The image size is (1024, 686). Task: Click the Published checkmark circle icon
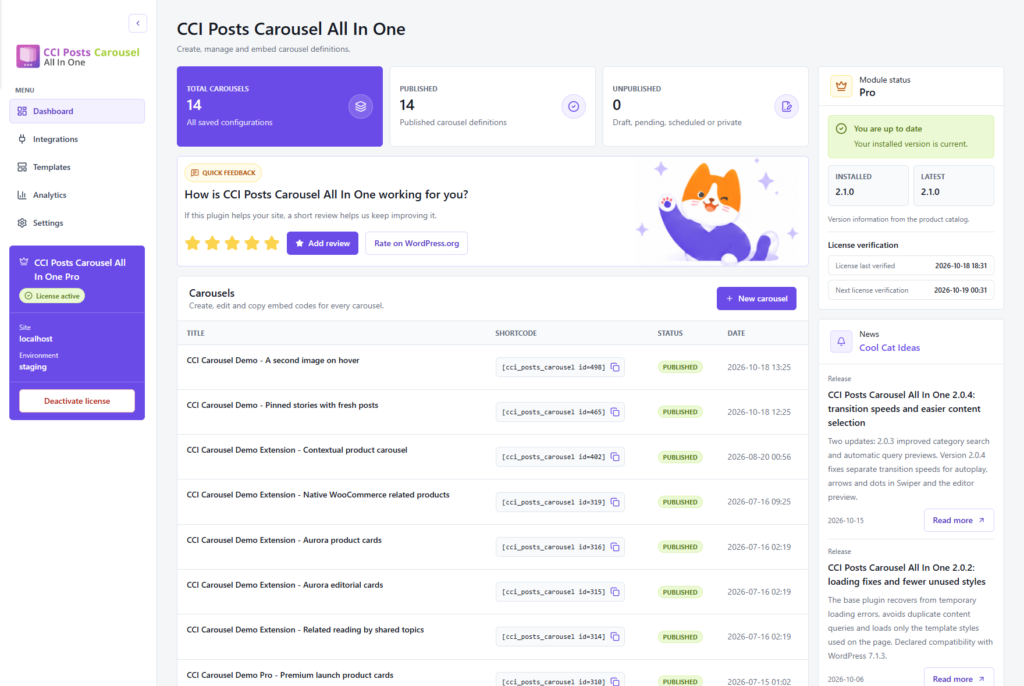[x=574, y=106]
